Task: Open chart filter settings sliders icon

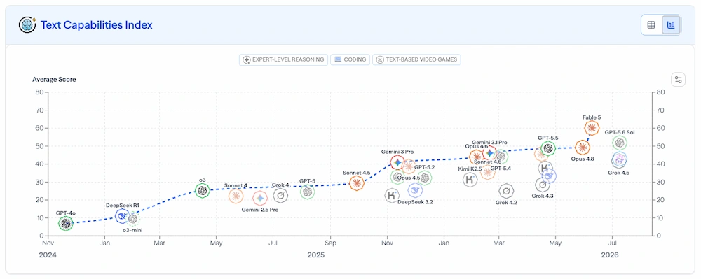Action: [678, 80]
